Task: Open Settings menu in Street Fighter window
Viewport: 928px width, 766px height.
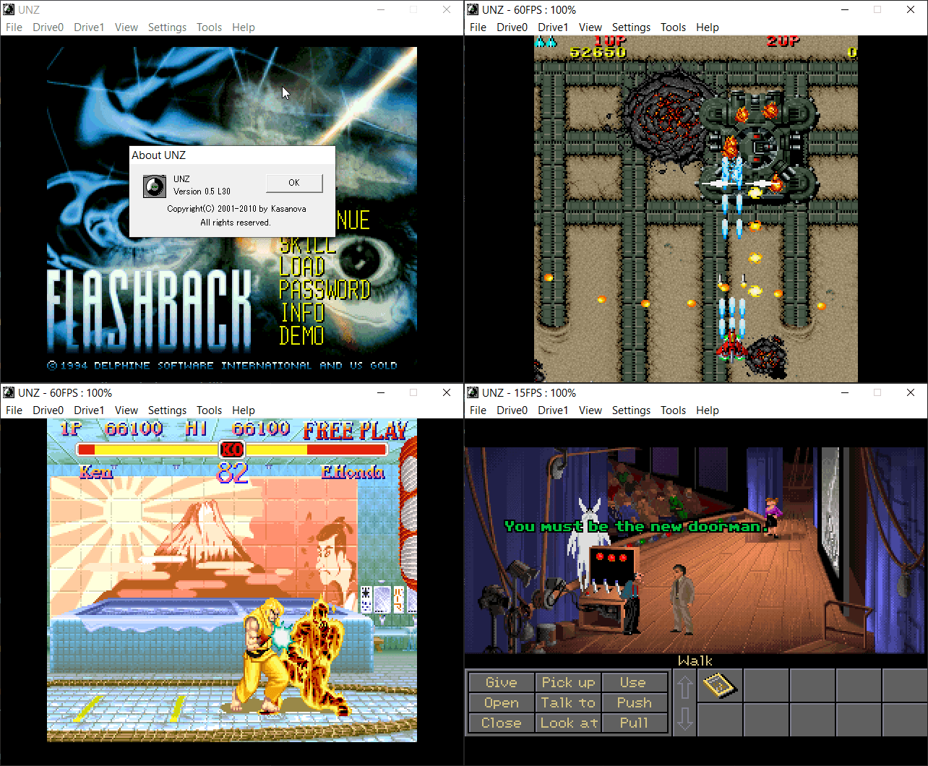Action: pos(167,410)
